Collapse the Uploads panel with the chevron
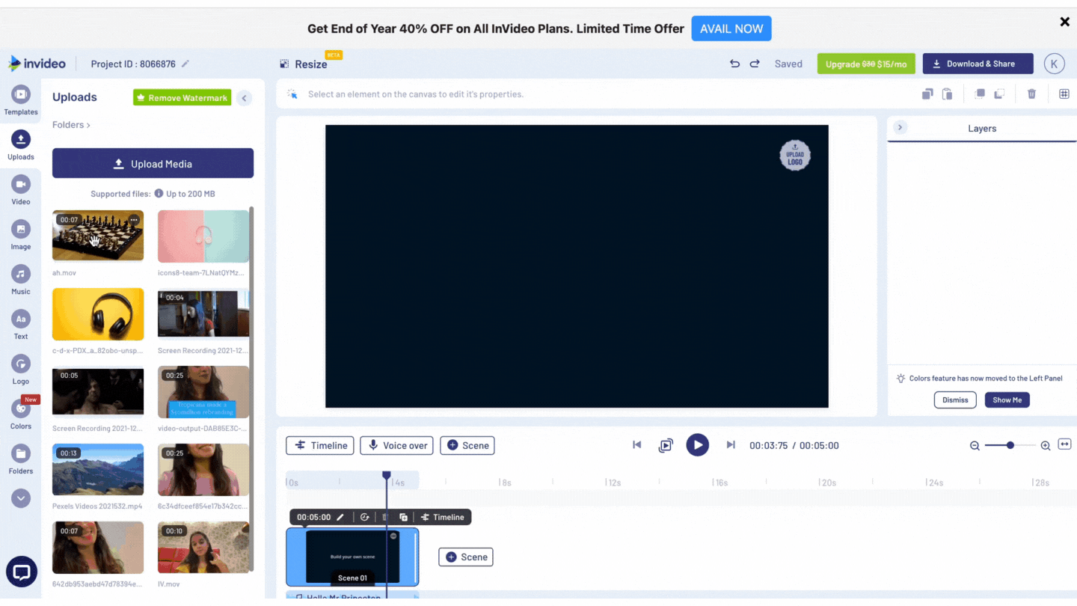The height and width of the screenshot is (606, 1077). tap(245, 98)
